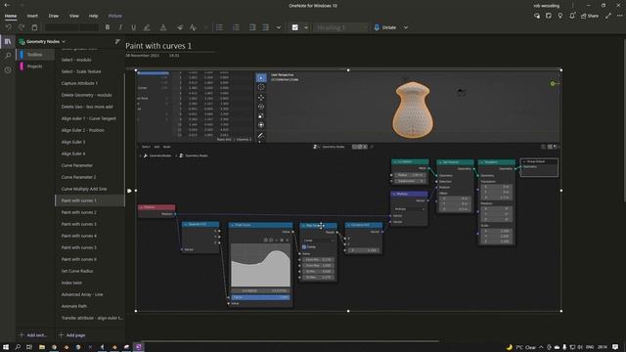The image size is (626, 352).
Task: Toggle underline formatting
Action: coord(133,27)
